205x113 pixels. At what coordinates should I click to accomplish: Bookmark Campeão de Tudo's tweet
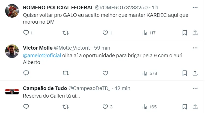(x=185, y=107)
